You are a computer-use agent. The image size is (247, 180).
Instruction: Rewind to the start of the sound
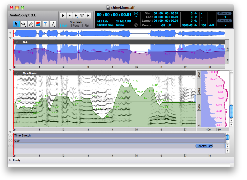point(63,16)
